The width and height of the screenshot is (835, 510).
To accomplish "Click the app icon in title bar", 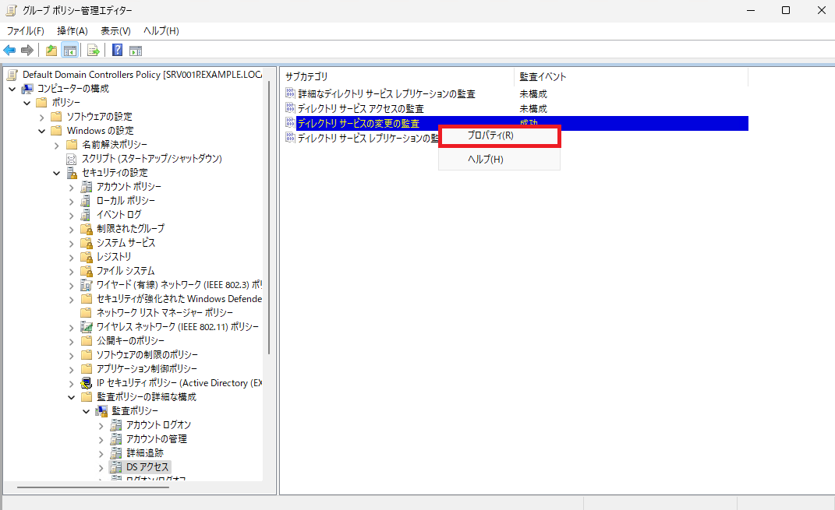I will pyautogui.click(x=11, y=10).
